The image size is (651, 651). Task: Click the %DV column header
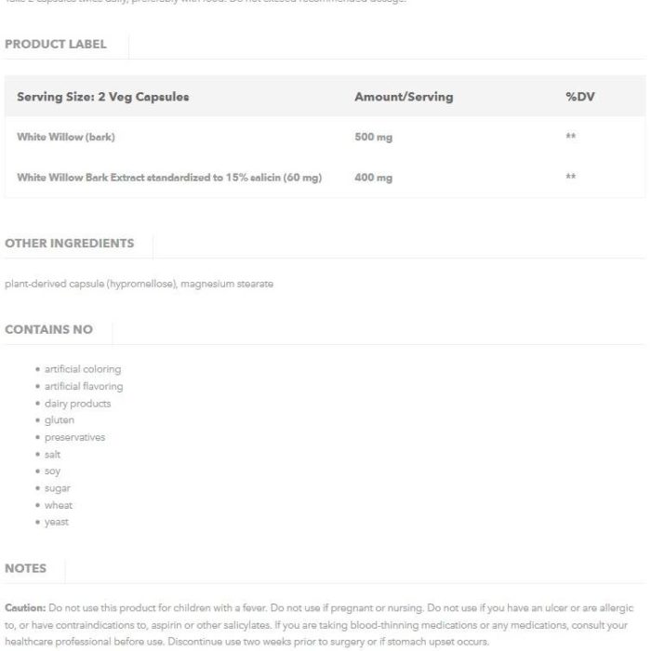580,97
